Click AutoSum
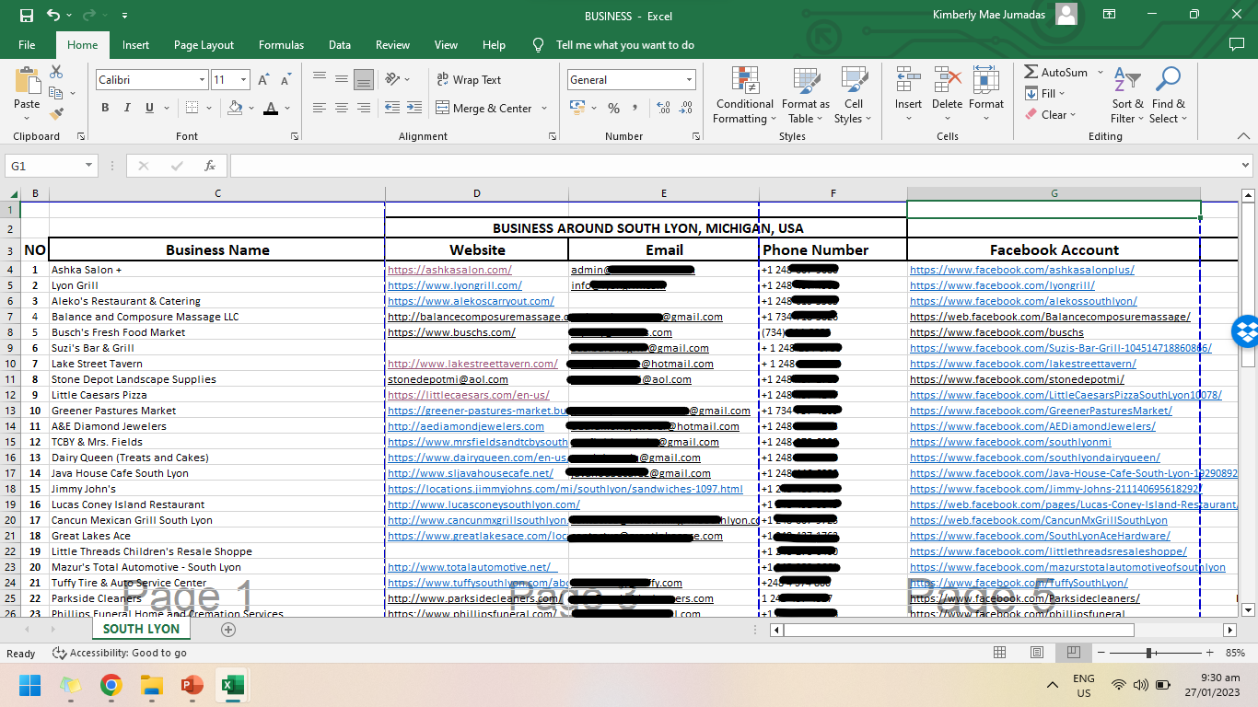 (x=1055, y=72)
